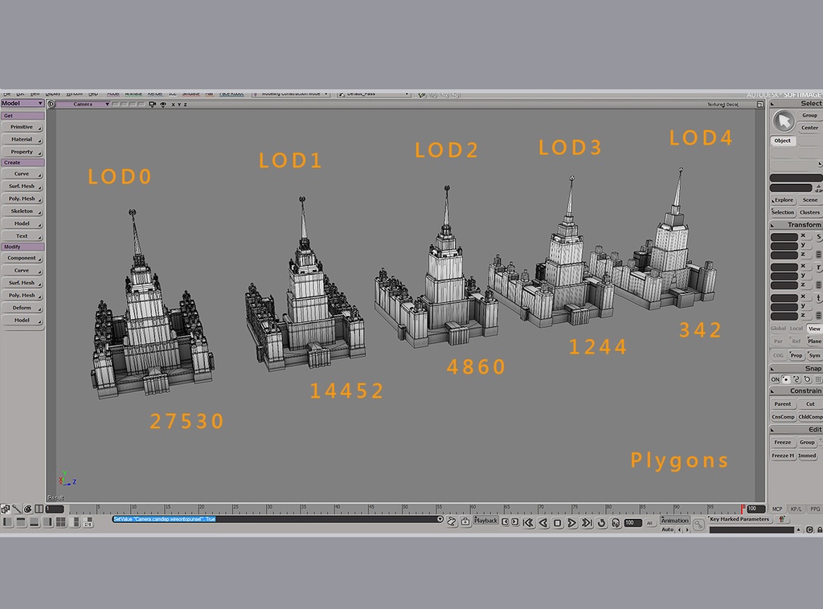The image size is (823, 609).
Task: Click the camera icon in the viewport toolbar
Action: 152,102
